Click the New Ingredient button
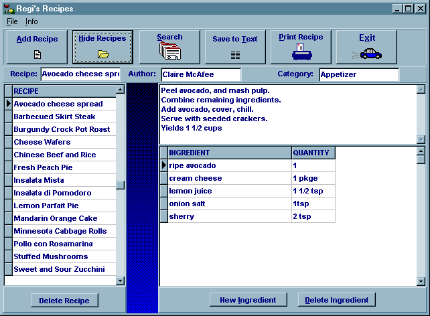 click(248, 300)
